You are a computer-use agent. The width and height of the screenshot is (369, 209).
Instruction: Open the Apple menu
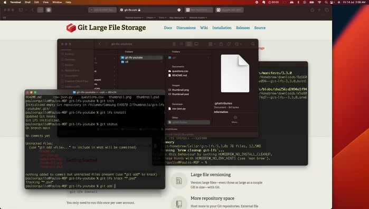pyautogui.click(x=5, y=2)
